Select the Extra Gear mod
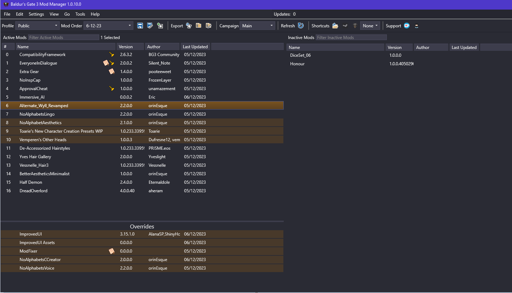Image resolution: width=512 pixels, height=293 pixels. tap(142, 72)
